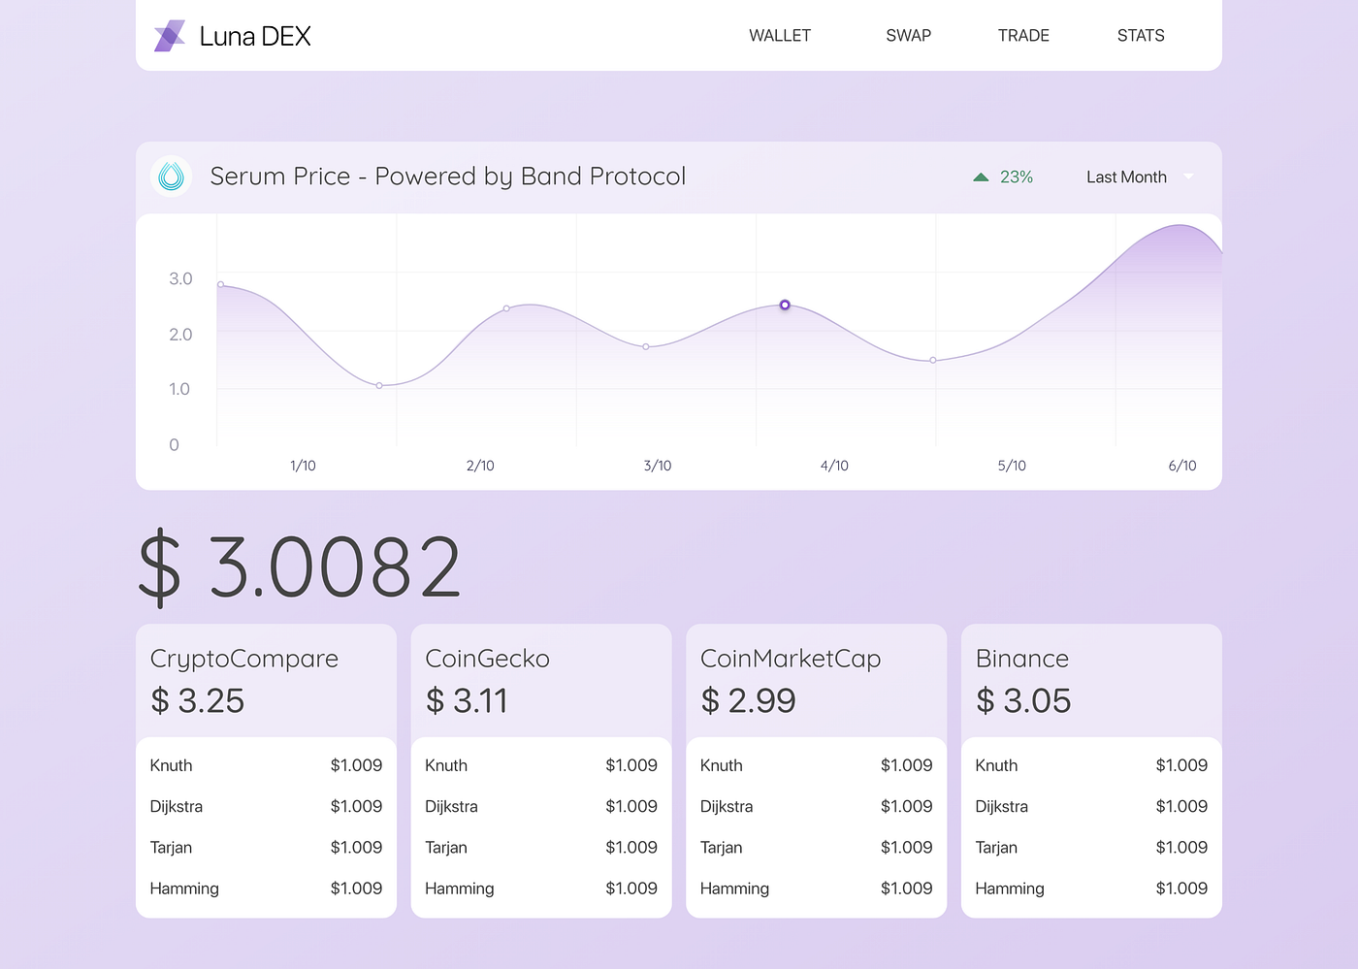Click the 6/10 date label on chart axis

tap(1182, 466)
